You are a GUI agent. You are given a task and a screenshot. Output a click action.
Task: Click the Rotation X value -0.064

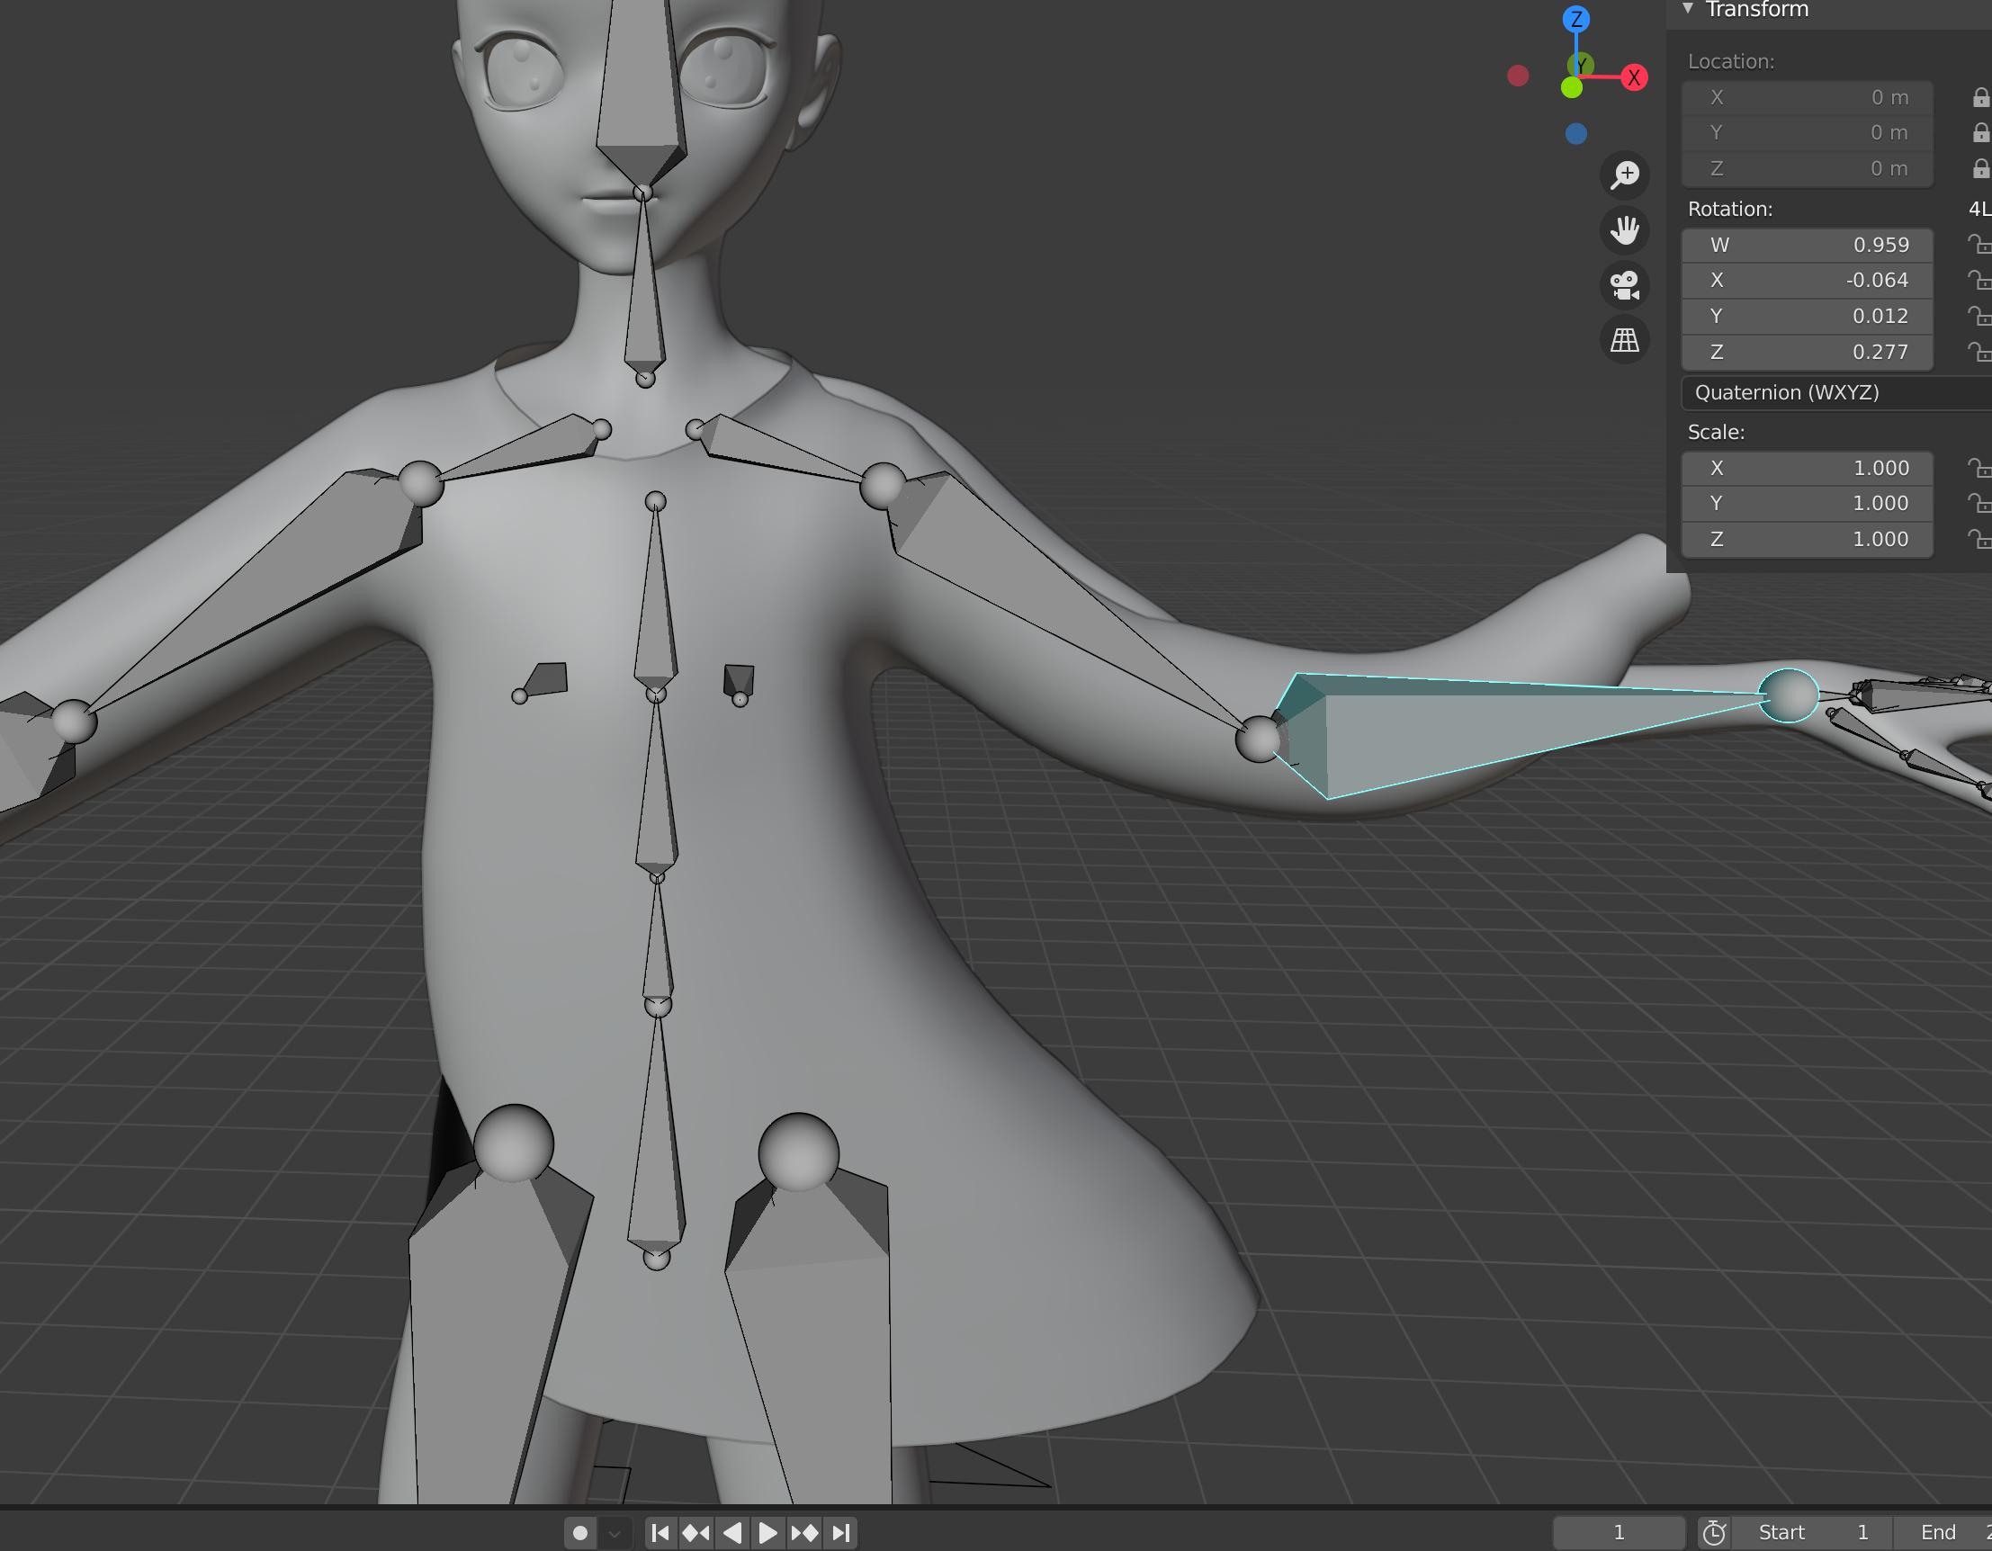tap(1807, 280)
